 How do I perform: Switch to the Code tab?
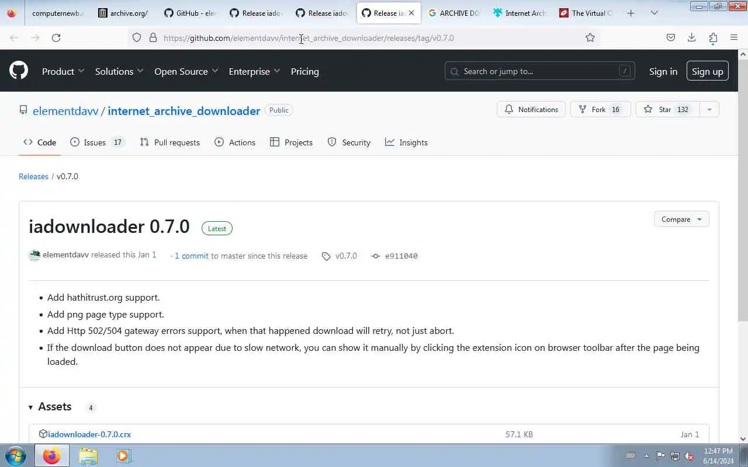click(x=40, y=142)
